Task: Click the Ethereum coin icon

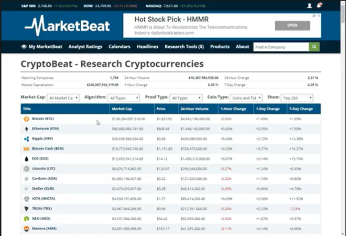Action: coord(26,129)
